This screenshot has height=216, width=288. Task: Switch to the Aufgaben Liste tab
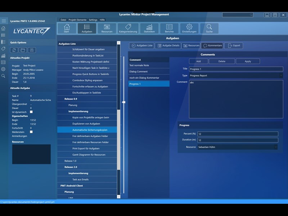[141, 46]
